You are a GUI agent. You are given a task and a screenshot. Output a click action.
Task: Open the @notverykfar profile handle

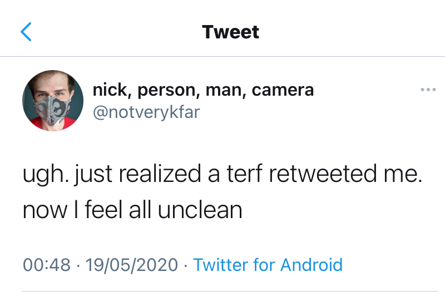pos(146,112)
